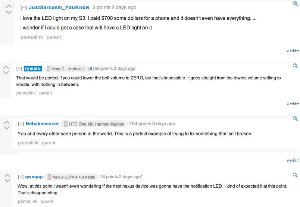The image size is (300, 207).
Task: Go to parent of Nebakanezzer's comment
Action: point(49,143)
